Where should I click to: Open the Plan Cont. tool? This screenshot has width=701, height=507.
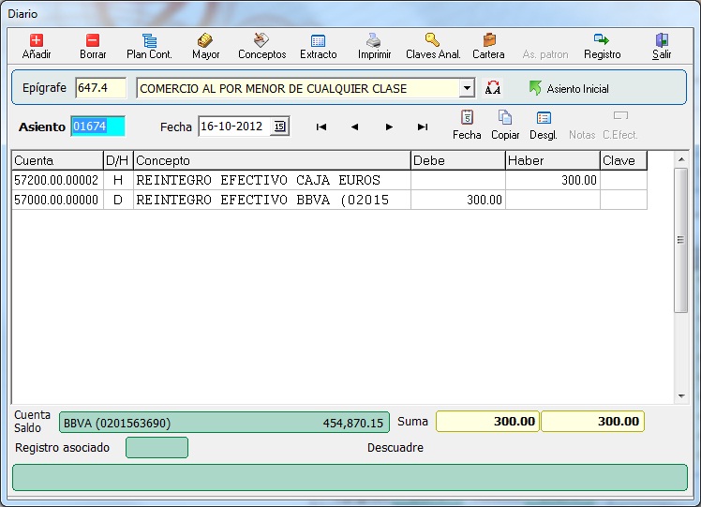[149, 46]
